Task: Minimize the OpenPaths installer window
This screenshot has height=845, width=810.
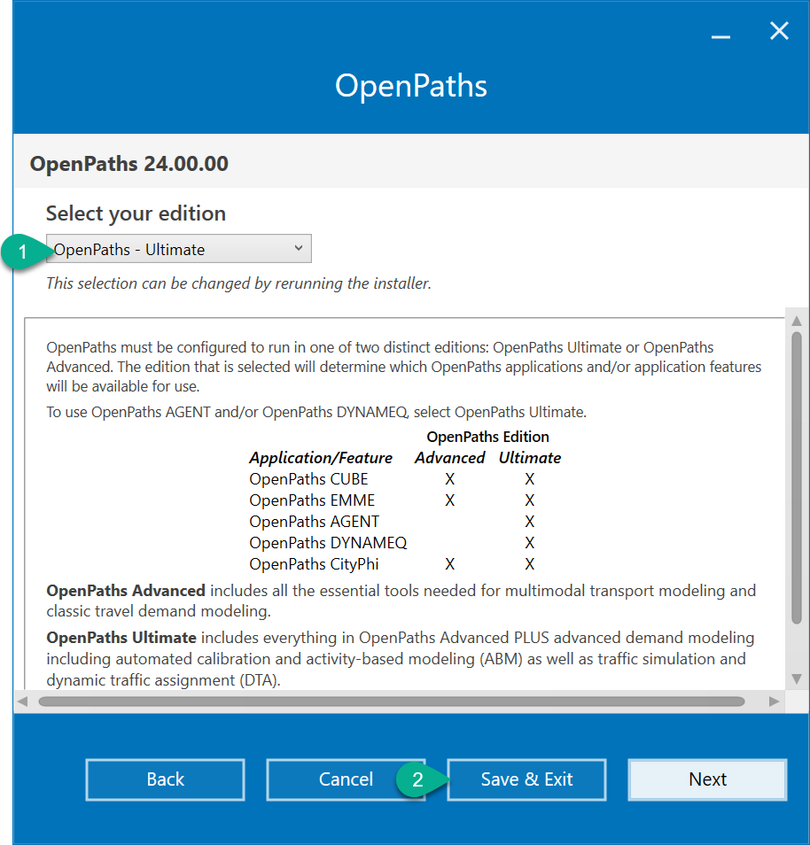Action: [x=720, y=35]
